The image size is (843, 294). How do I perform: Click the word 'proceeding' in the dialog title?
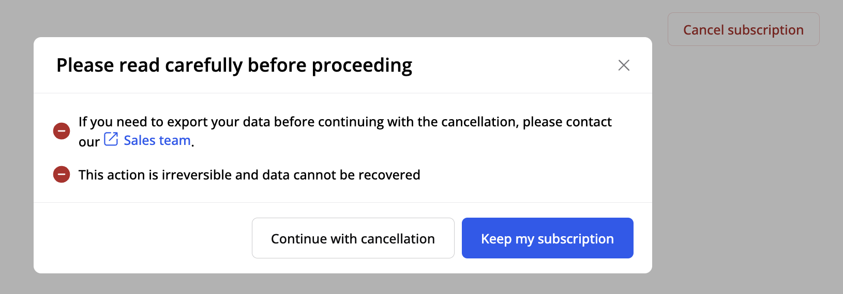[x=362, y=66]
